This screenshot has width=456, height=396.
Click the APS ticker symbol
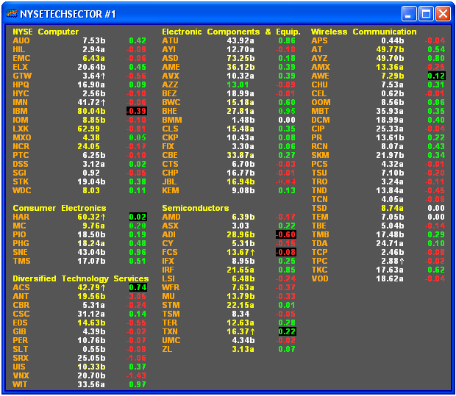tap(319, 40)
